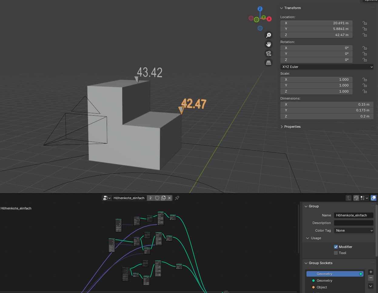This screenshot has width=378, height=293.
Task: Click the hand pan-view icon
Action: [x=269, y=44]
